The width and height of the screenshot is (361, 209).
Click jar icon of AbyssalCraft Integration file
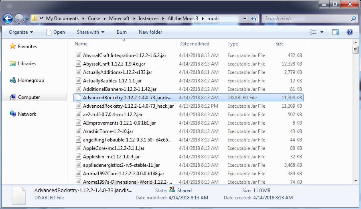[78, 55]
